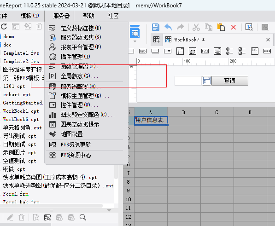Screen dimensions: 275x226
Task: Collapse panel using arrow above bottom toolbar
Action: click(x=109, y=210)
